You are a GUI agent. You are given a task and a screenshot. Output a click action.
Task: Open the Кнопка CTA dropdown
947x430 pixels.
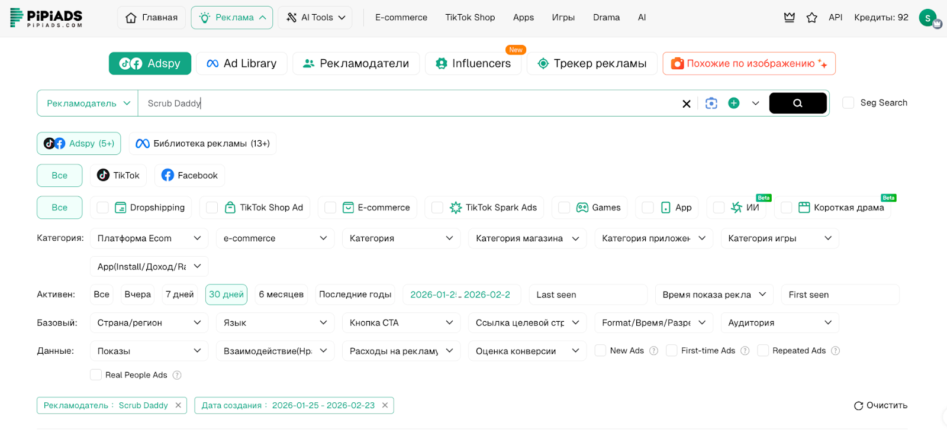(x=401, y=323)
